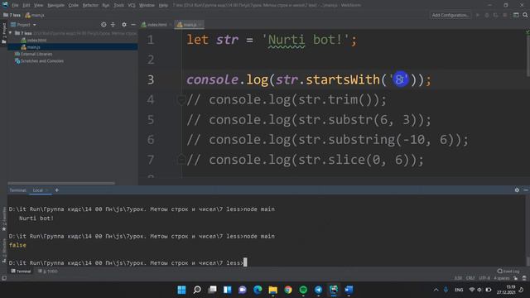This screenshot has height=298, width=530.
Task: Open the Refactor menu
Action: pos(90,5)
